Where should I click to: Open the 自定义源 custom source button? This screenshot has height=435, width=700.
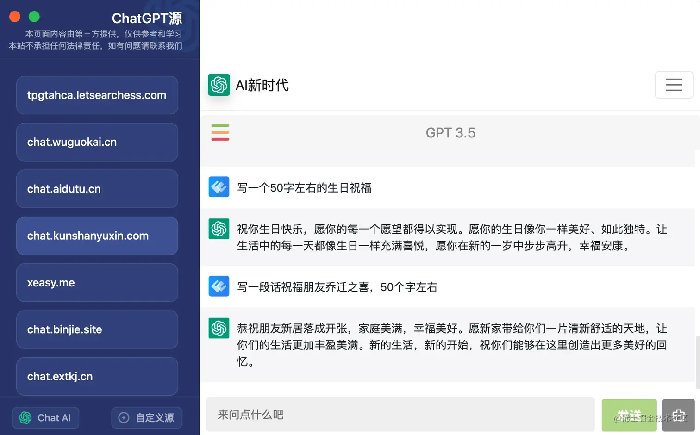(x=147, y=418)
